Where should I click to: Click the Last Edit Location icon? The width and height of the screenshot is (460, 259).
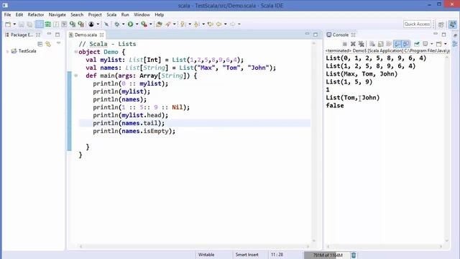[211, 24]
